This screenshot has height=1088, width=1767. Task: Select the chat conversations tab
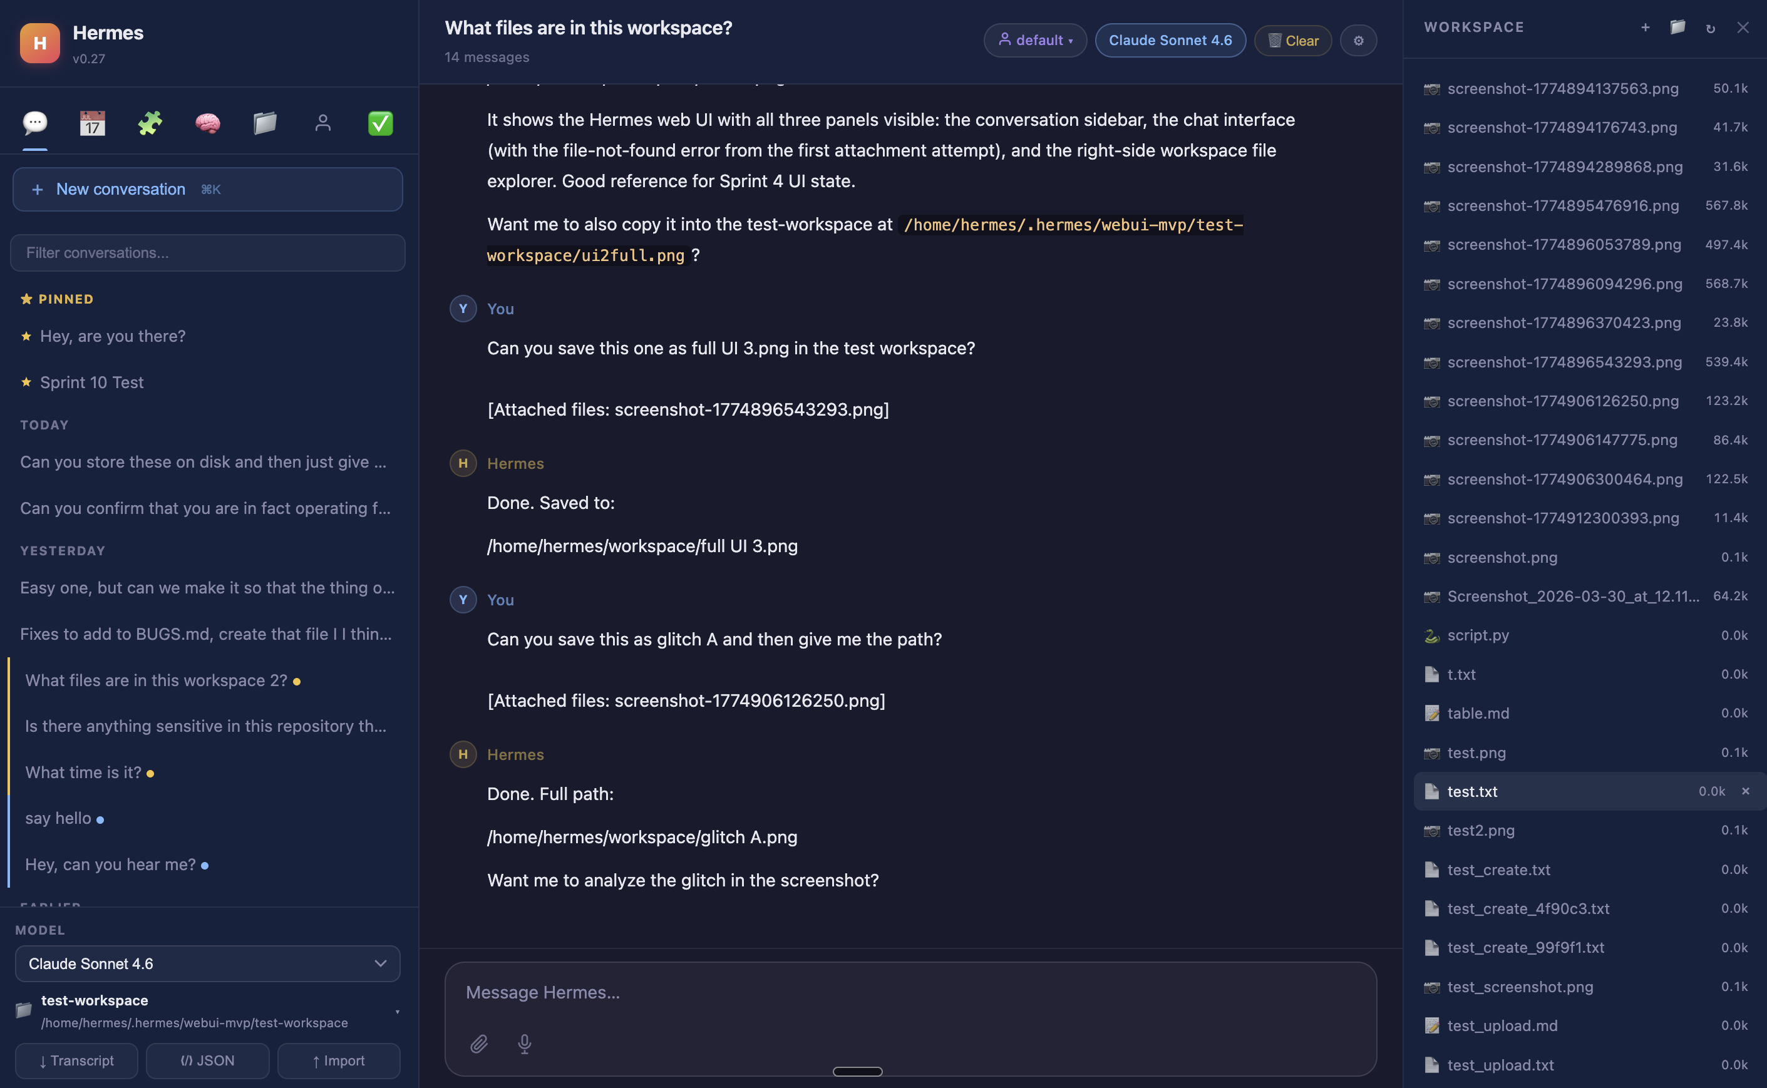[x=34, y=123]
